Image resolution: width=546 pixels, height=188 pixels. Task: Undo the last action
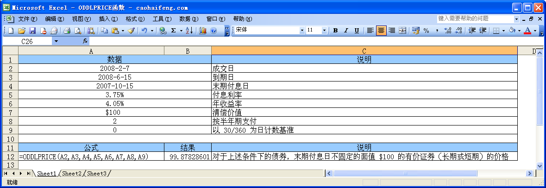144,31
